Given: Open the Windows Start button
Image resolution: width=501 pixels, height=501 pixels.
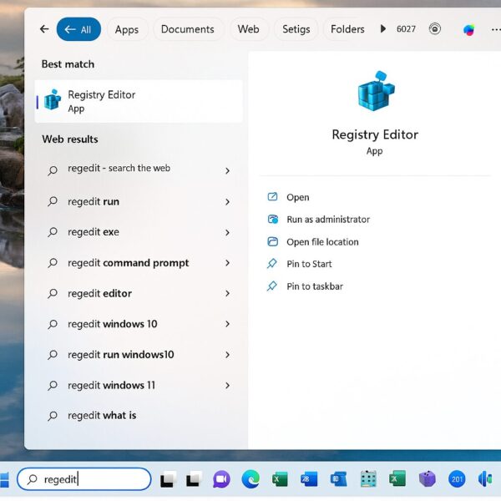Looking at the screenshot, I should tap(4, 479).
